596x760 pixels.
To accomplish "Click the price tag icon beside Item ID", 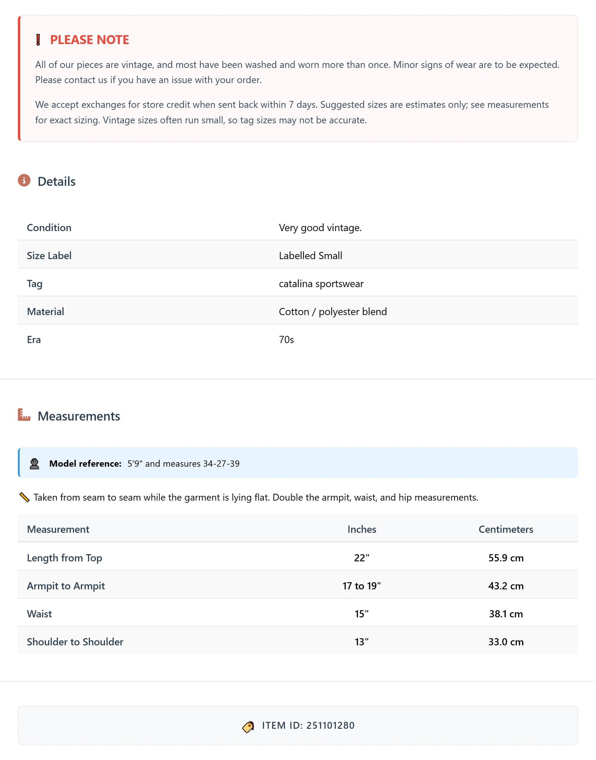I will 248,727.
